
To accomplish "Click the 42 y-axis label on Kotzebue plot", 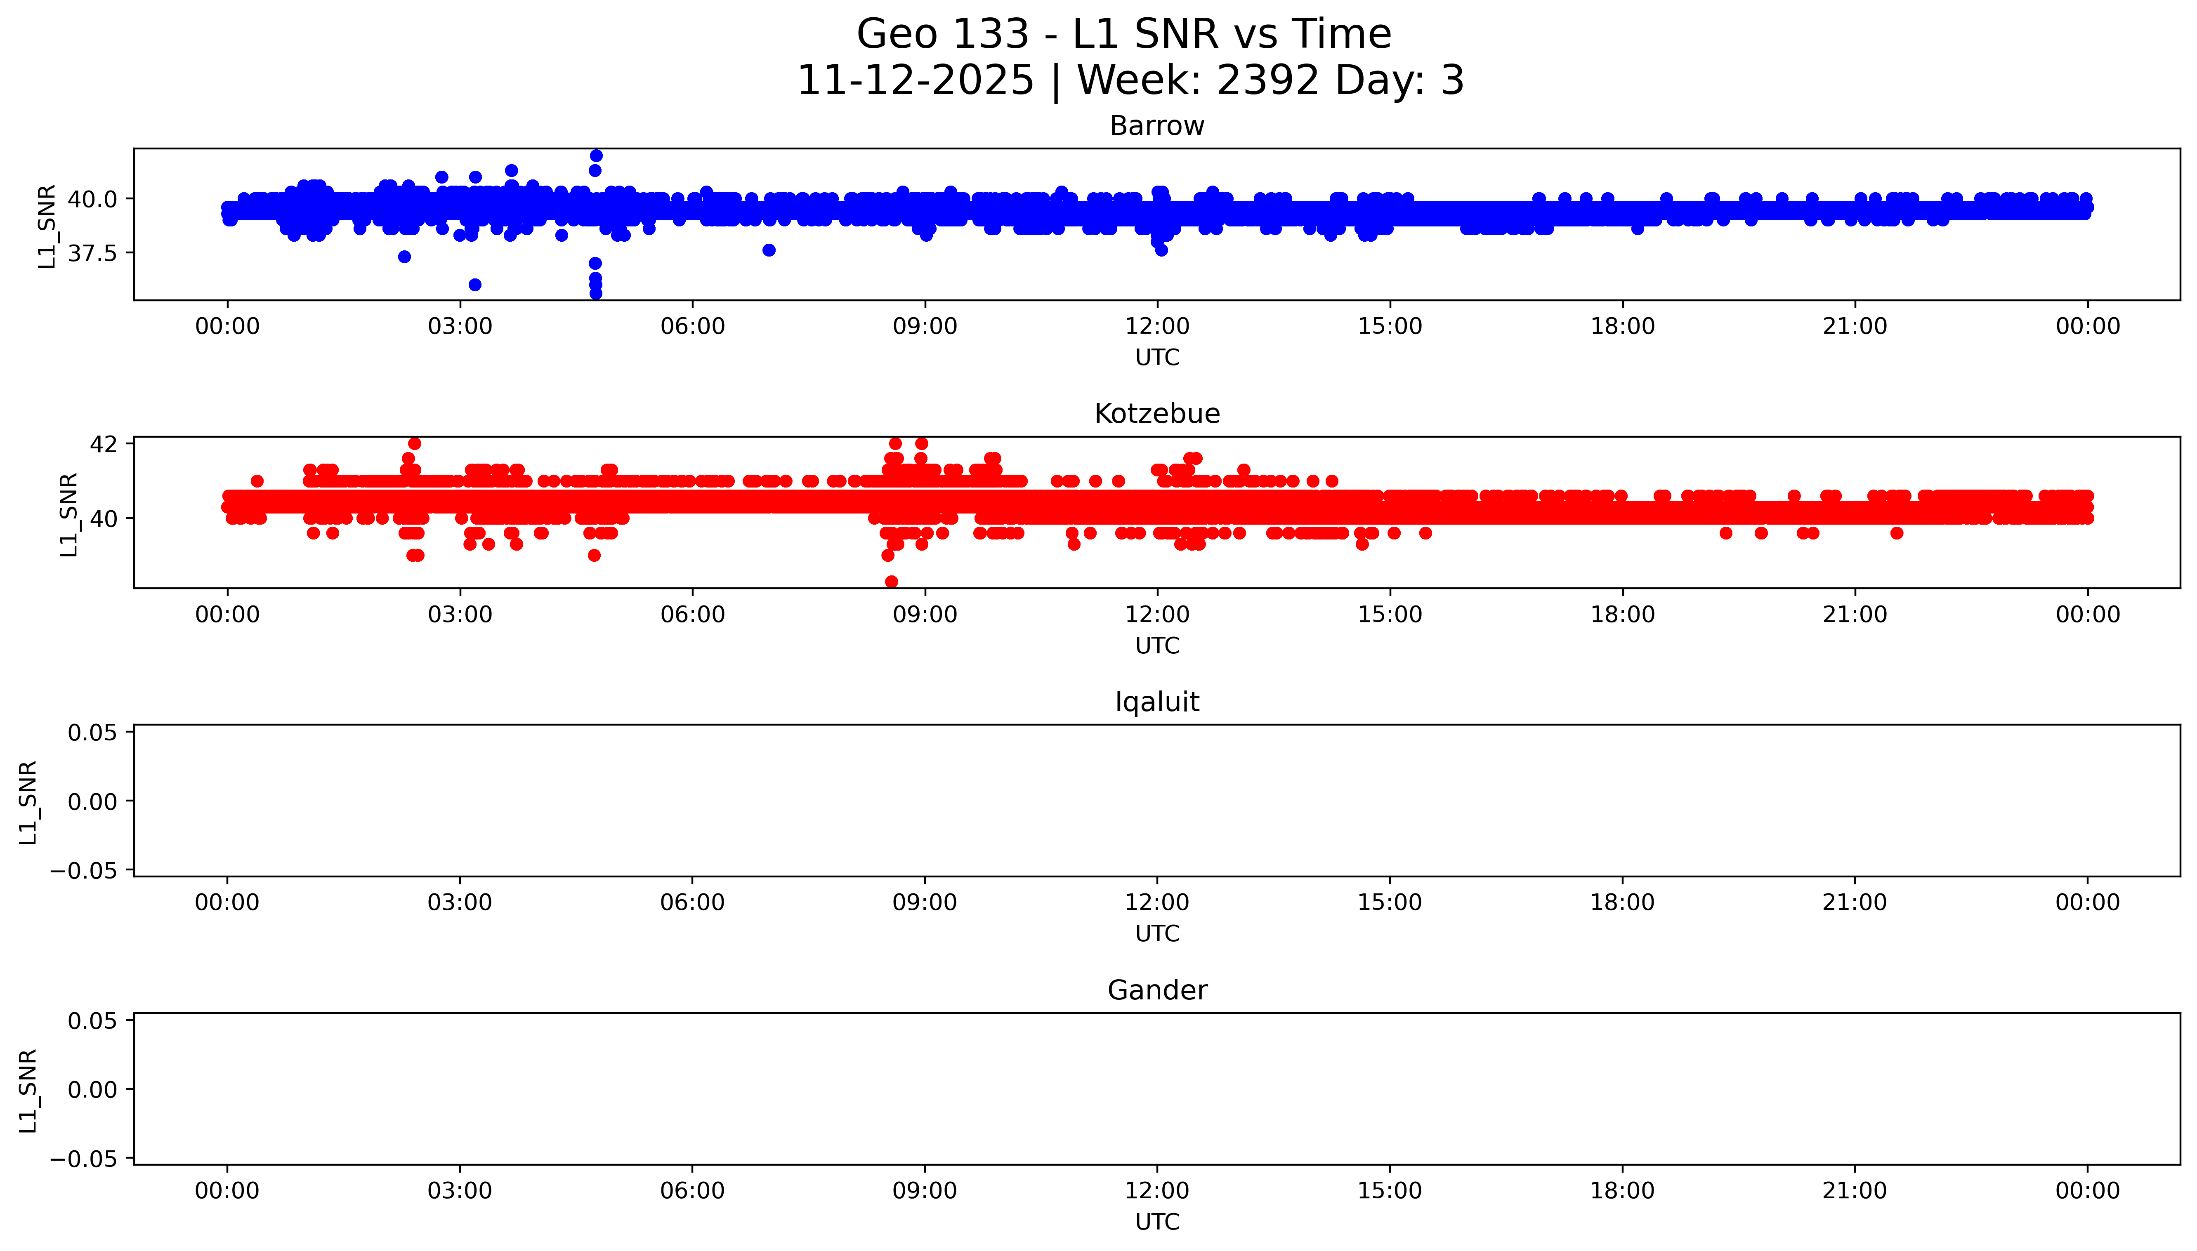I will pyautogui.click(x=103, y=444).
